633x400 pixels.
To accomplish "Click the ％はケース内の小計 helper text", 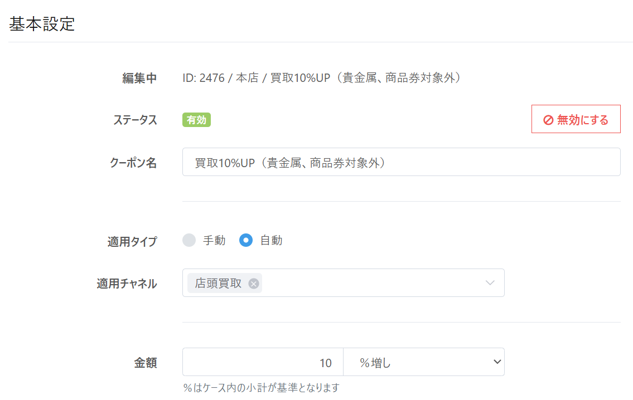I will pyautogui.click(x=261, y=388).
